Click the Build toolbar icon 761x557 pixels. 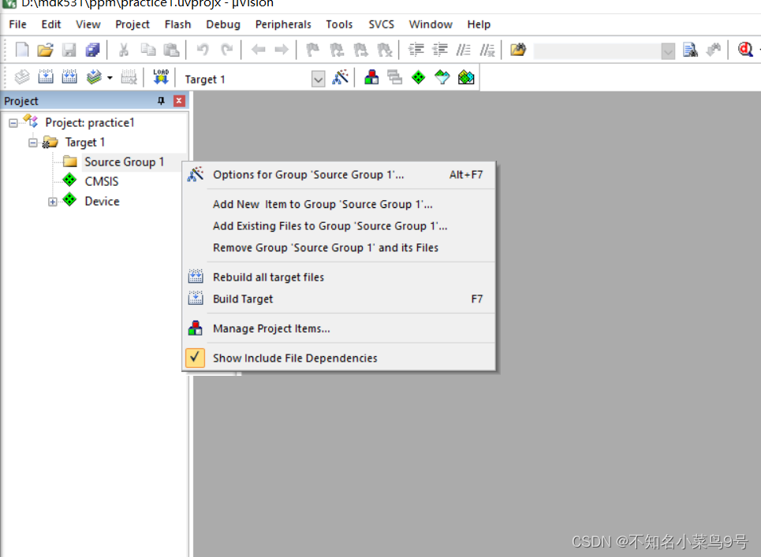[x=46, y=77]
